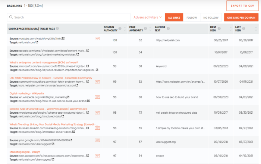
Task: Click help icon beside Source Page Title header
Action: pyautogui.click(x=57, y=28)
